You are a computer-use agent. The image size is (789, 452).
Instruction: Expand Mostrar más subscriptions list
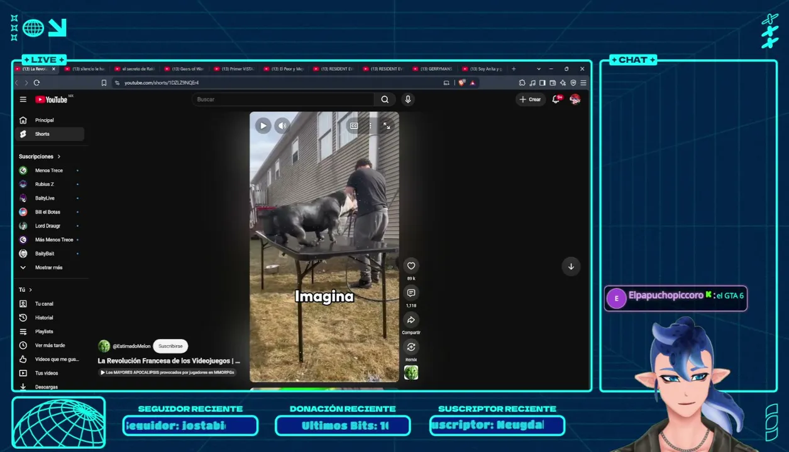click(50, 267)
